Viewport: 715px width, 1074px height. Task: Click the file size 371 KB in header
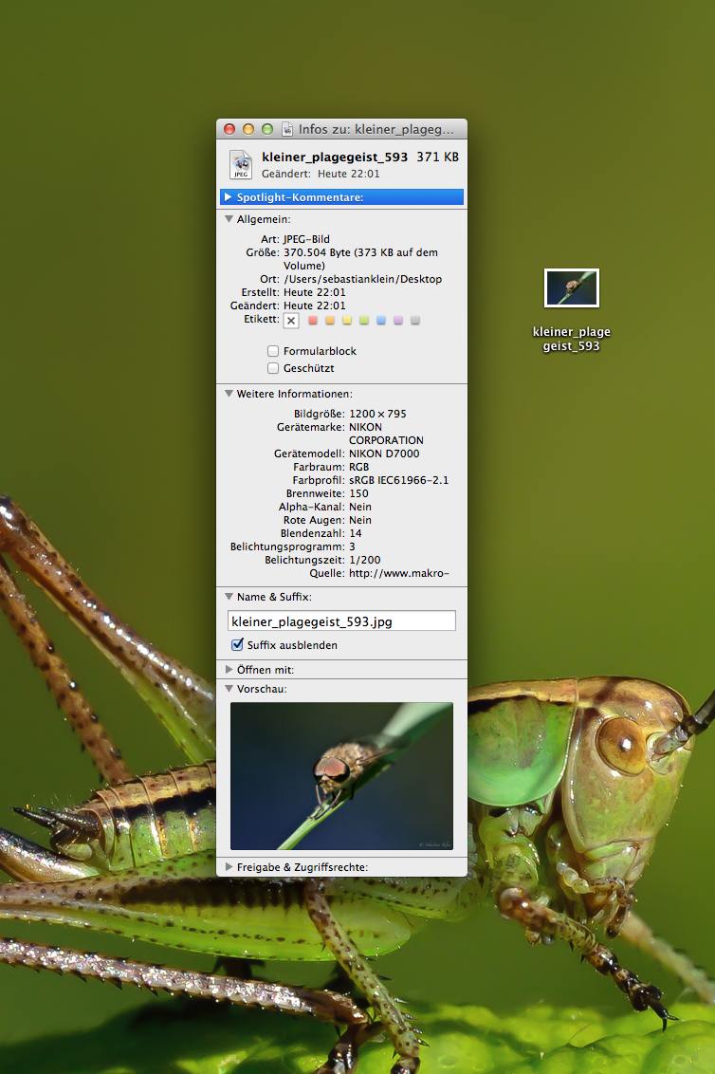pyautogui.click(x=438, y=157)
